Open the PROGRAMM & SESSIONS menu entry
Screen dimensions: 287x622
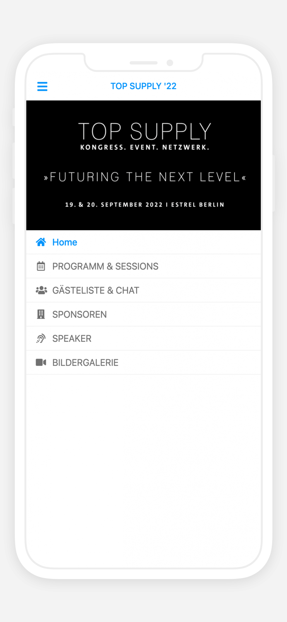click(105, 266)
